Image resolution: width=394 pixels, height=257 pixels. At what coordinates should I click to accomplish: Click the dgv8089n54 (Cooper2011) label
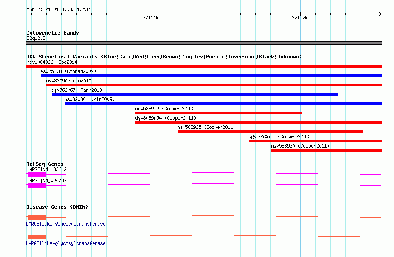pyautogui.click(x=166, y=118)
